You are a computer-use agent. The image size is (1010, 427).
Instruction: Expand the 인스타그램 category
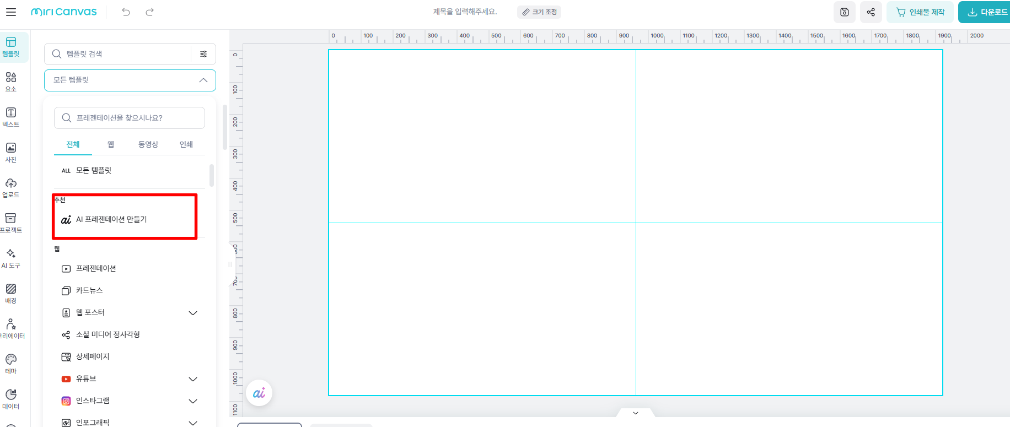click(193, 401)
